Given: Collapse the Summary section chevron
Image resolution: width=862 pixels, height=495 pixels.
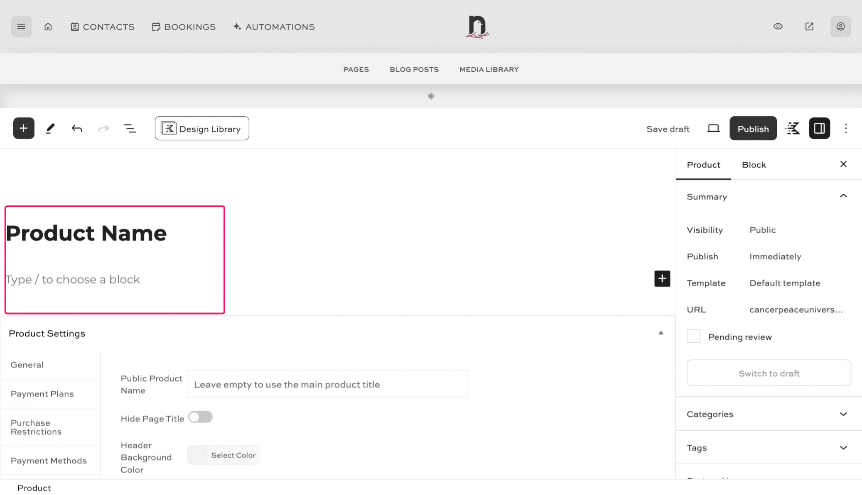Looking at the screenshot, I should (843, 196).
